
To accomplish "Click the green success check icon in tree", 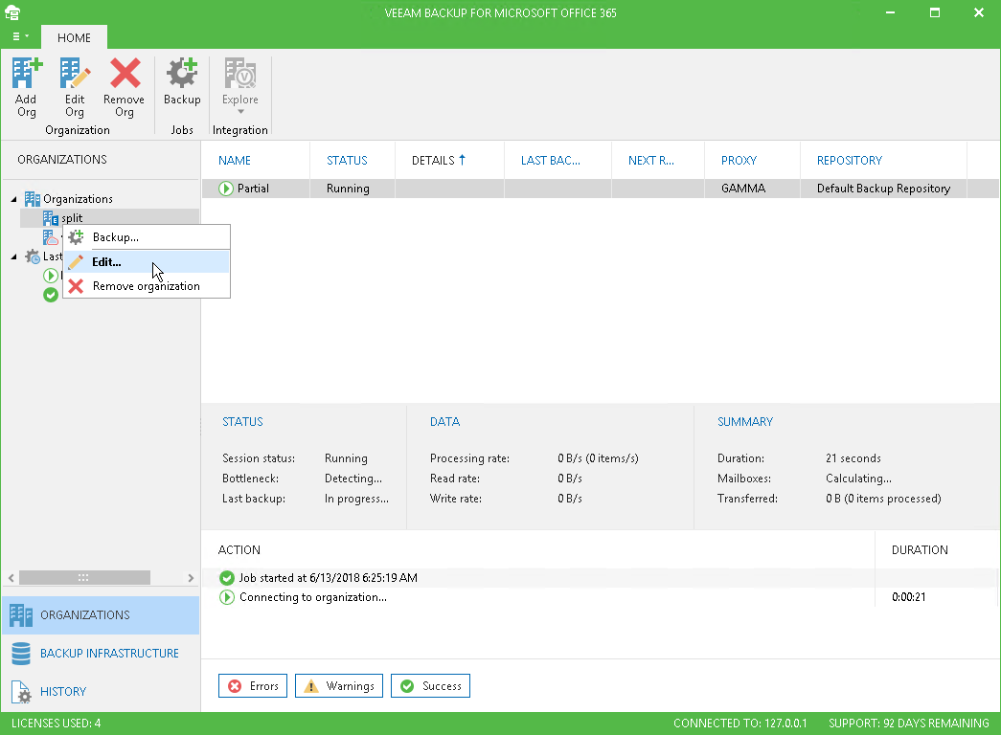I will (51, 295).
